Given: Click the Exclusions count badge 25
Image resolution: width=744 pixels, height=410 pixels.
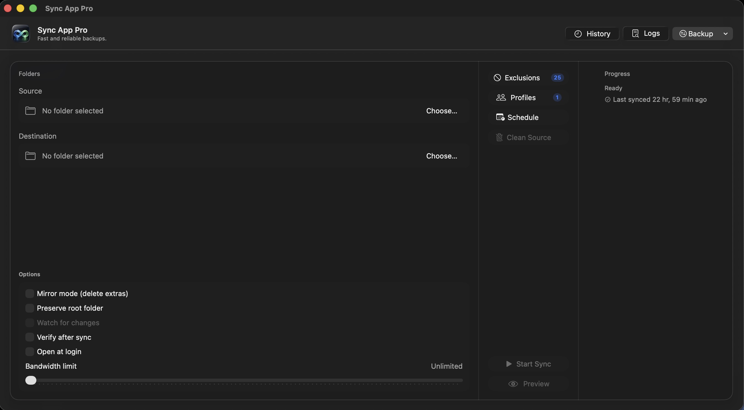Looking at the screenshot, I should click(x=557, y=78).
